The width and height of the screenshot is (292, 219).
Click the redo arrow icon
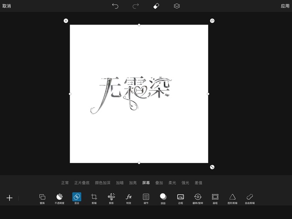[136, 6]
